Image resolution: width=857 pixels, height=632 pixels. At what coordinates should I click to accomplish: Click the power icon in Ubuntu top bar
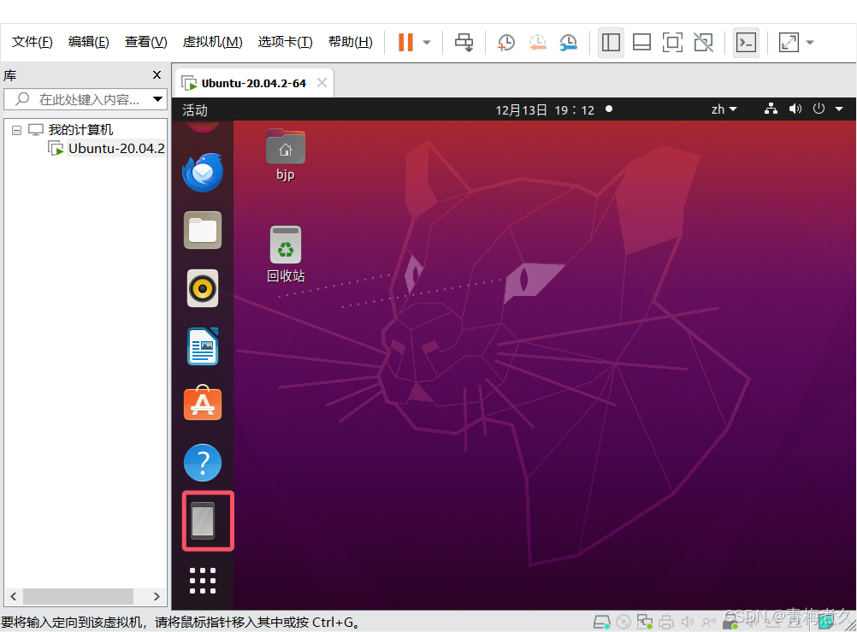(819, 109)
